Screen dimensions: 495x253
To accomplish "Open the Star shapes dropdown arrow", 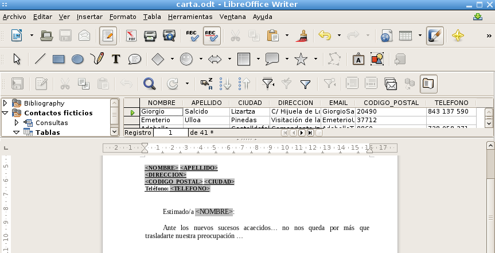I will click(x=315, y=59).
